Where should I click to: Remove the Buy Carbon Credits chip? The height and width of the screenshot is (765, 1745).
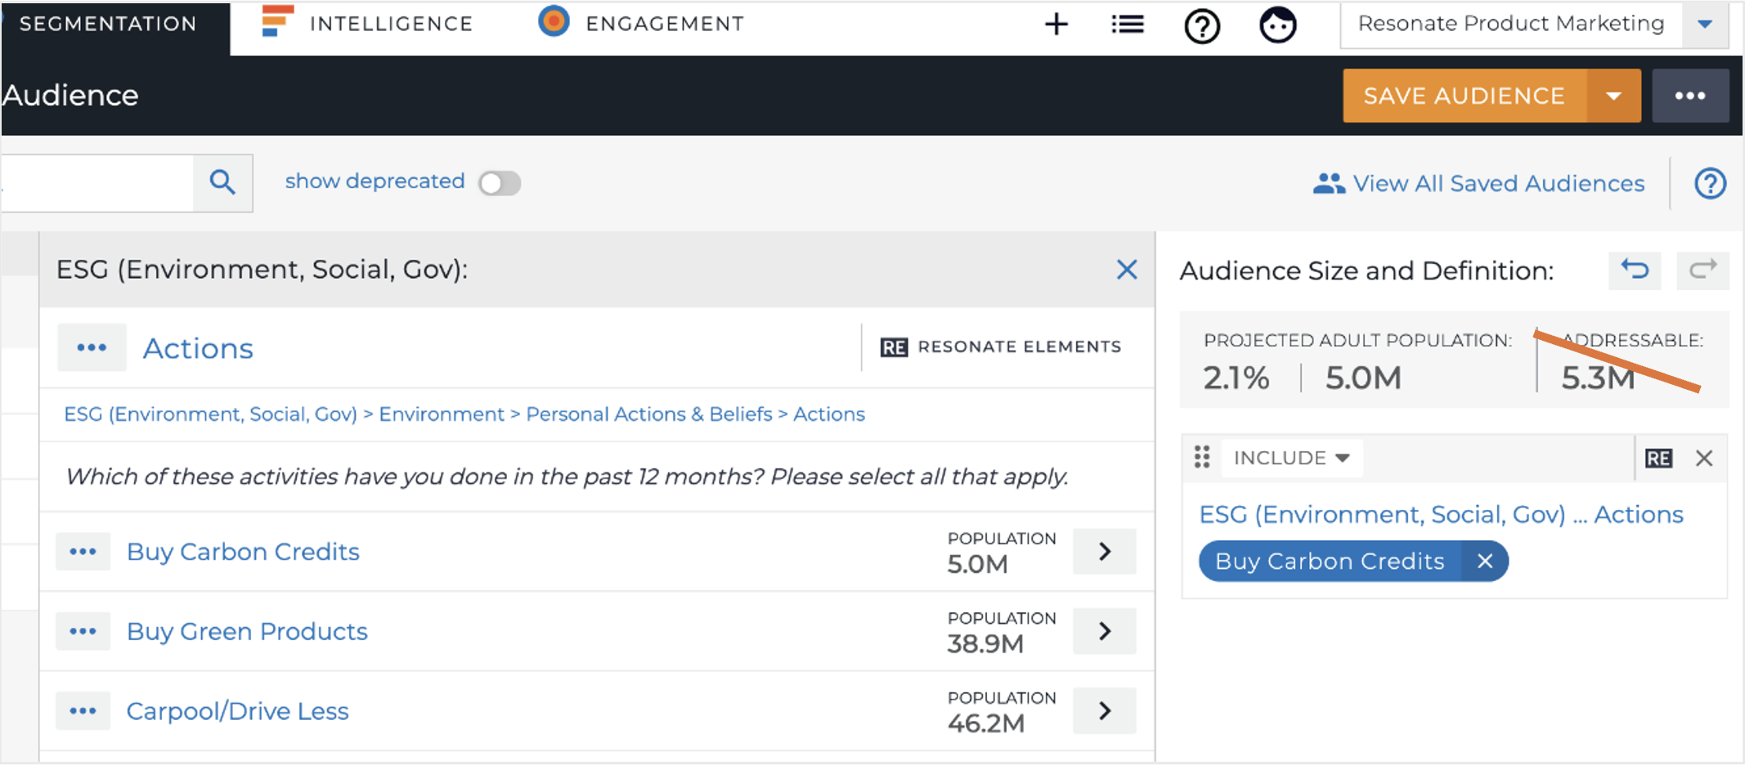pyautogui.click(x=1485, y=561)
